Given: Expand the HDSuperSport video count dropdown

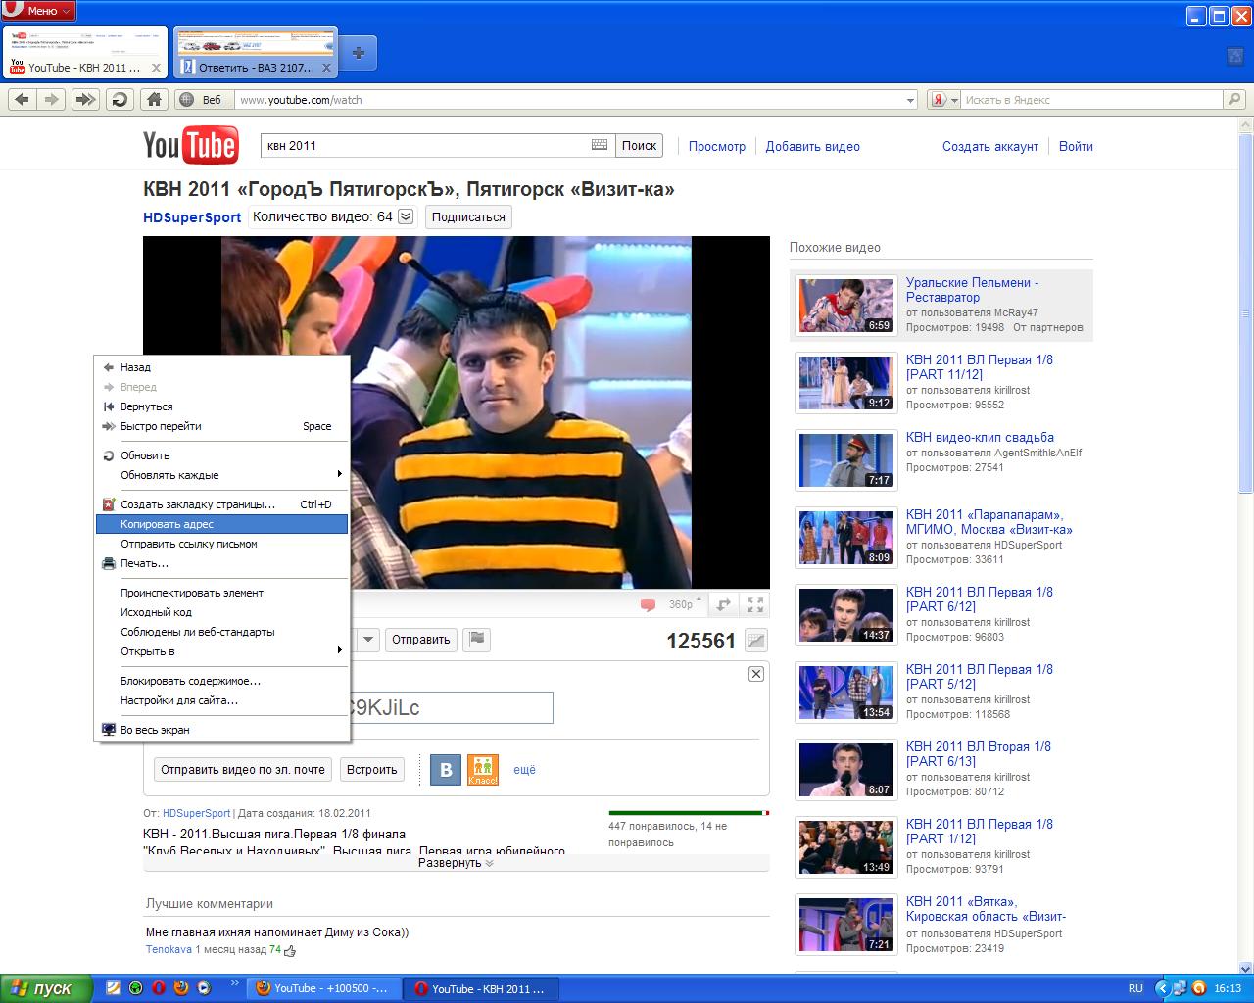Looking at the screenshot, I should [406, 217].
